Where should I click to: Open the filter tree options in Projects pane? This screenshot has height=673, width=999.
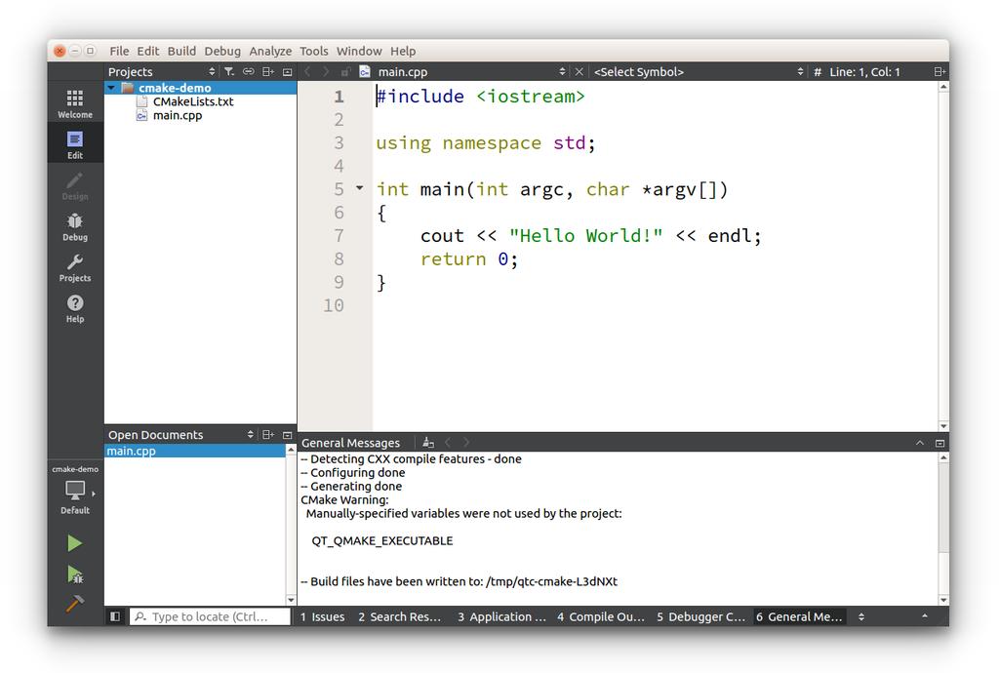[229, 72]
